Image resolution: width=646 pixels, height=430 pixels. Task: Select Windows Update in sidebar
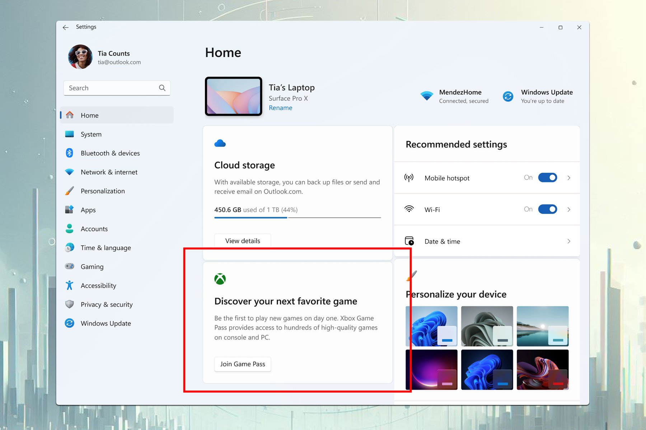tap(117, 323)
